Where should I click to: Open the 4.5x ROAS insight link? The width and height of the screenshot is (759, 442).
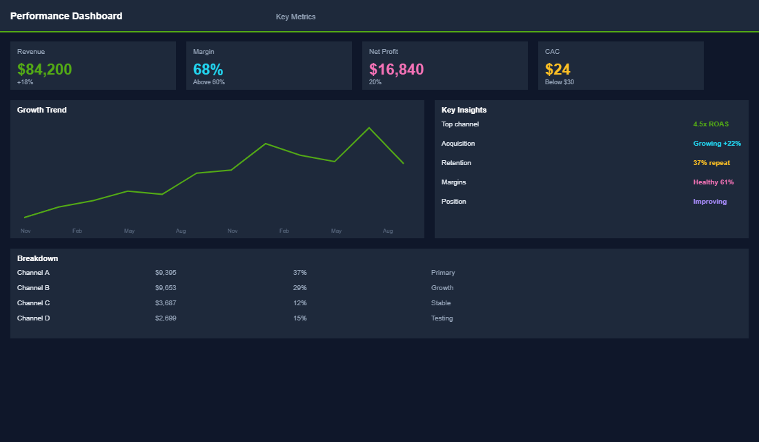pyautogui.click(x=710, y=124)
